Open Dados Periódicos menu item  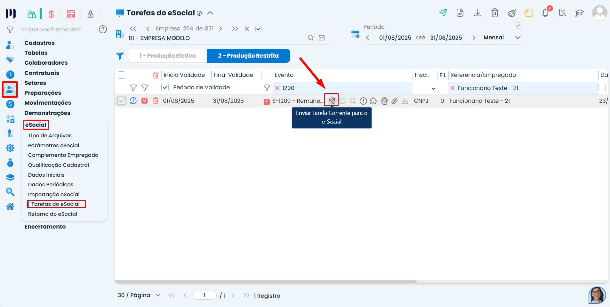(51, 184)
